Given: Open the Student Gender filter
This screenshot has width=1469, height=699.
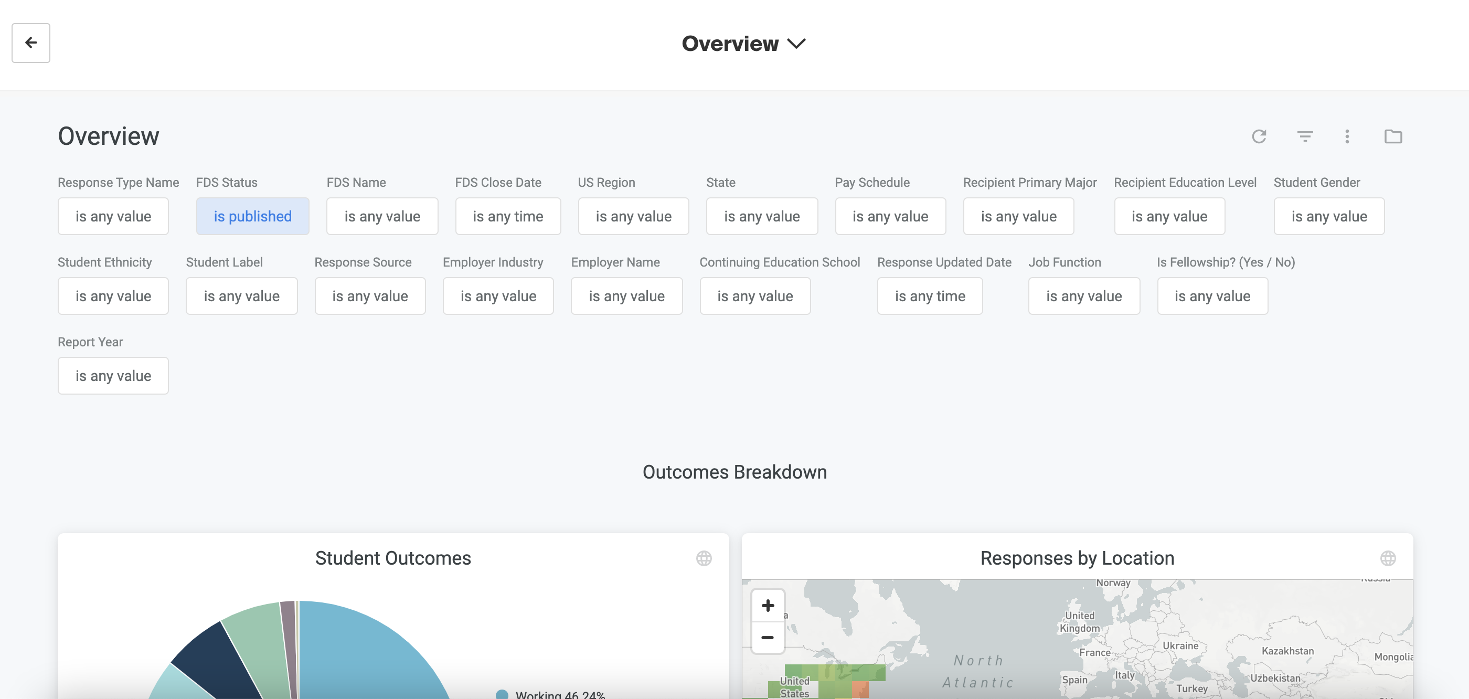Looking at the screenshot, I should (1329, 216).
